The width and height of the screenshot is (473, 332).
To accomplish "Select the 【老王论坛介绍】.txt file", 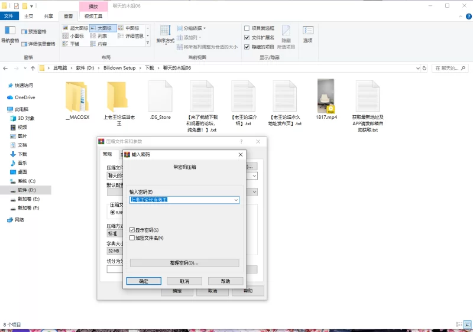I will click(244, 103).
